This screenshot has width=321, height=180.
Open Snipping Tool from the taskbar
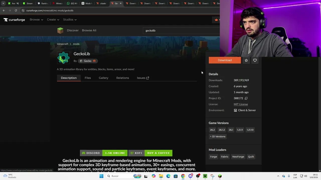[x=213, y=176]
